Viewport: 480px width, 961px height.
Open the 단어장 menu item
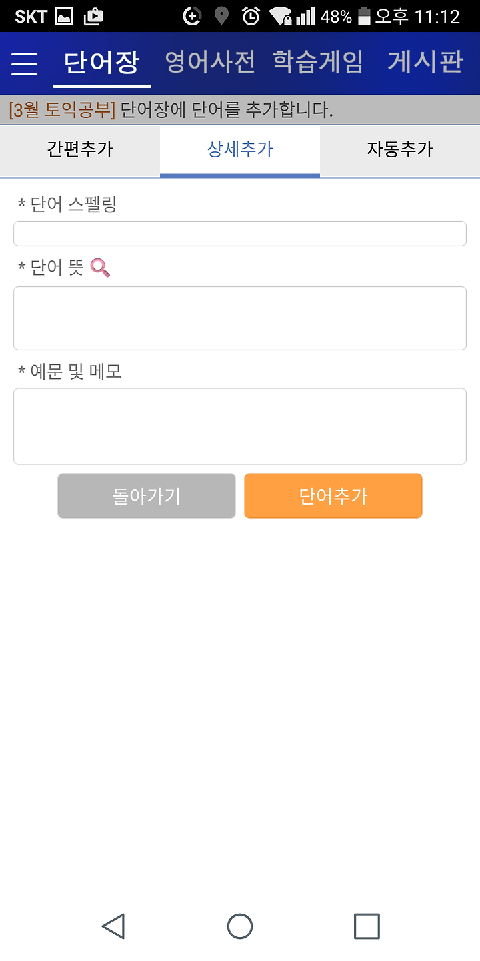(x=101, y=63)
